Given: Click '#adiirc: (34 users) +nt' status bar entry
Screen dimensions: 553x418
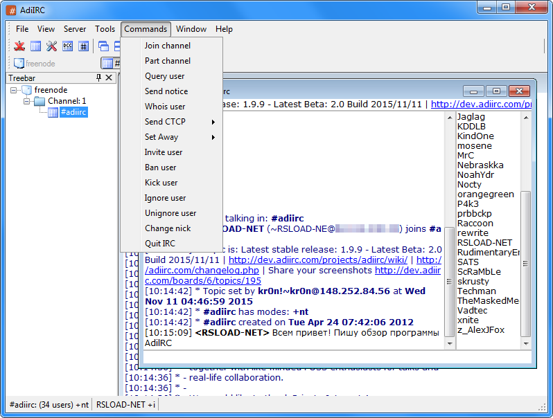Looking at the screenshot, I should tap(49, 405).
